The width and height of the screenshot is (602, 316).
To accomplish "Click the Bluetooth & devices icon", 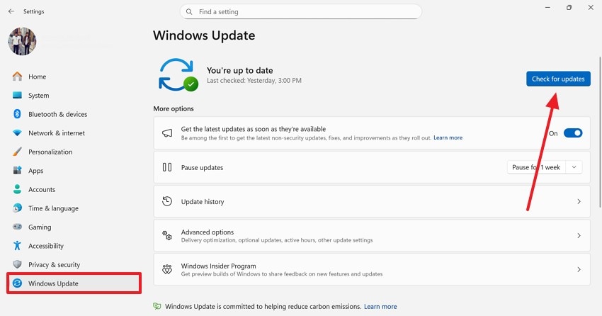I will [x=18, y=114].
